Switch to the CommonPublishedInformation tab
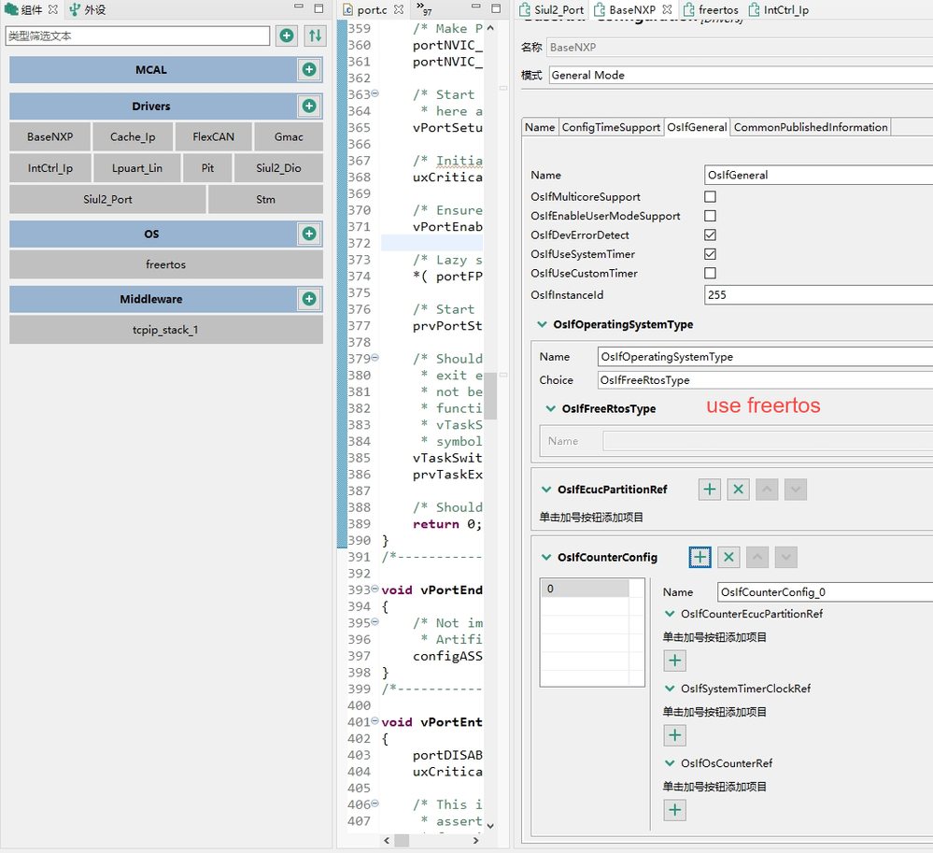This screenshot has width=933, height=853. 811,127
